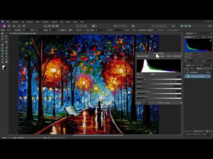Click the top slider in the filter dialog

tap(159, 79)
